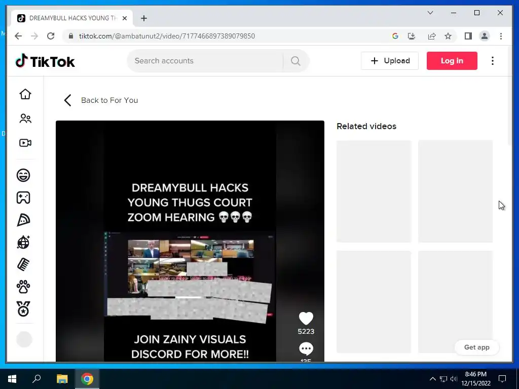Screen dimensions: 519x389
Task: Select the Sports medal category icon
Action: [x=23, y=309]
